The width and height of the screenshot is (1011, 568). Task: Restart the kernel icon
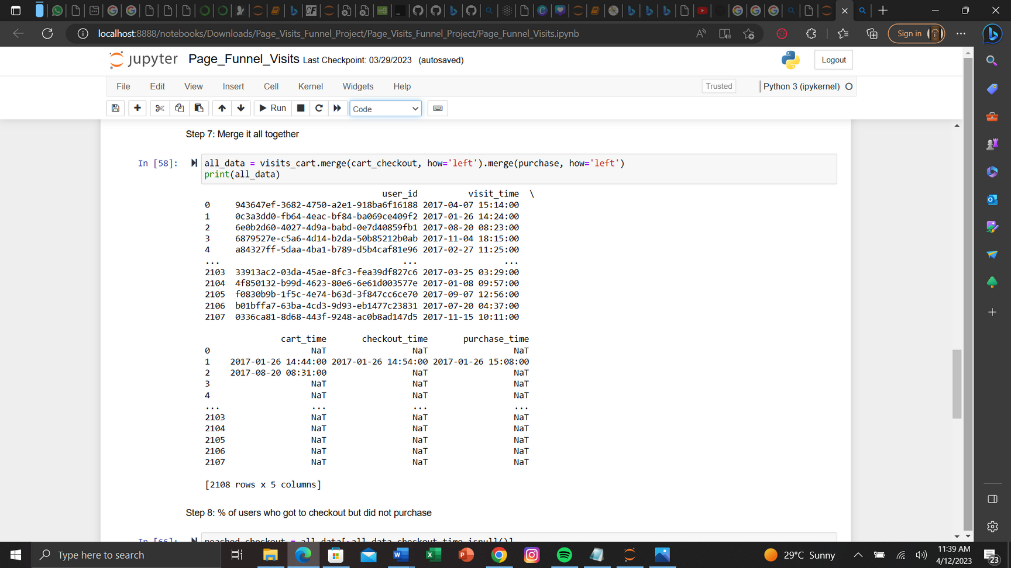coord(319,108)
